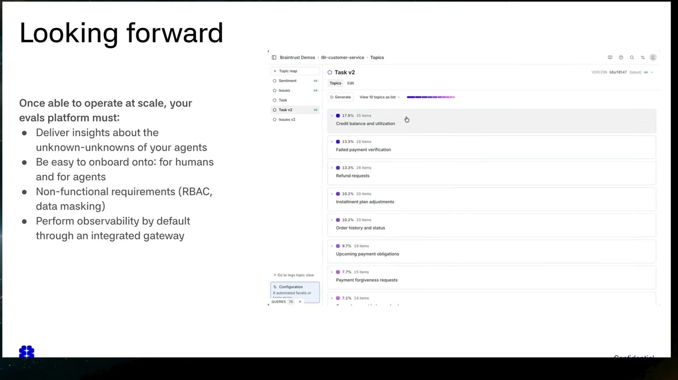Toggle the sidebar panel icon beside Braintrust Demos
The height and width of the screenshot is (380, 678).
coord(274,57)
